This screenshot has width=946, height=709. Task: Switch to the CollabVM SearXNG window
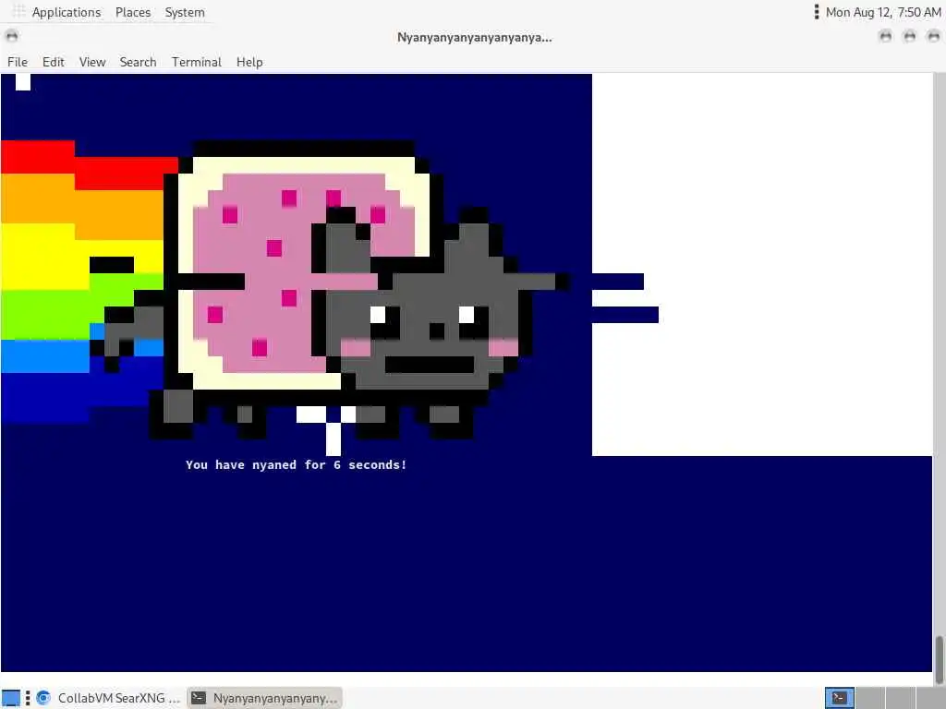[x=109, y=698]
